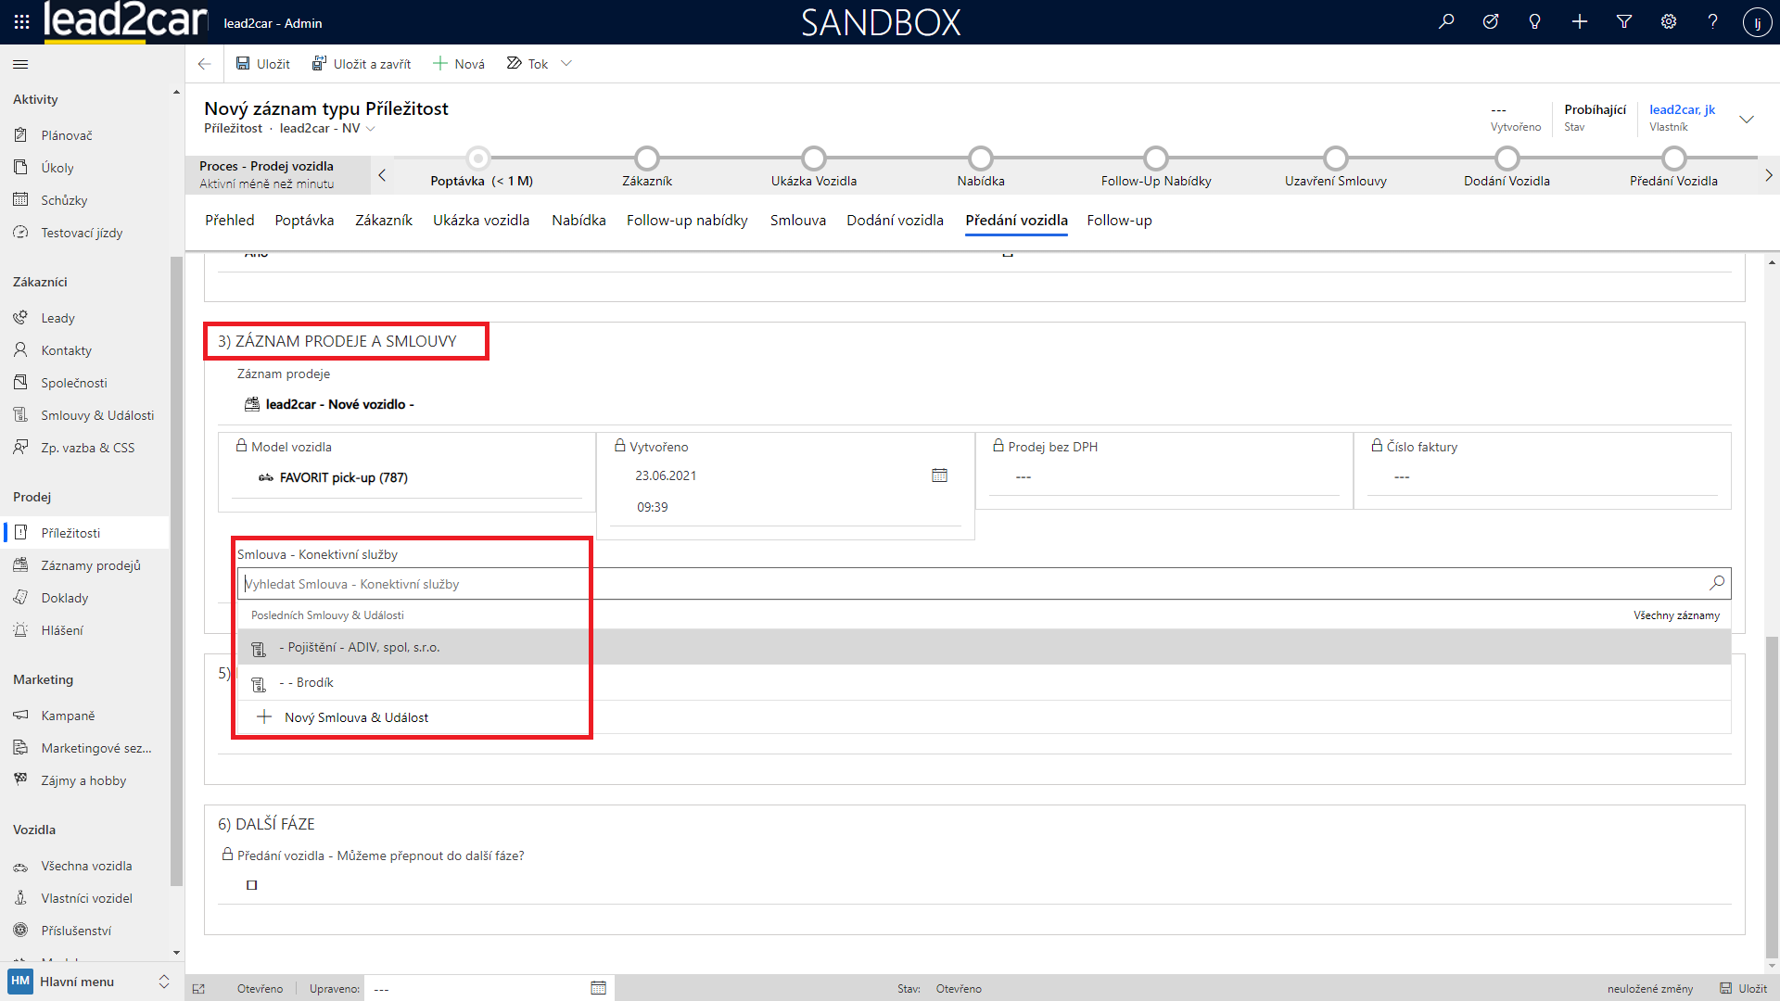Collapse the sidebar with hamburger icon
Screen dimensions: 1780x1001
20,64
